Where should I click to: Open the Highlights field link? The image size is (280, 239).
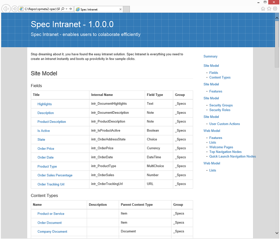coord(45,104)
